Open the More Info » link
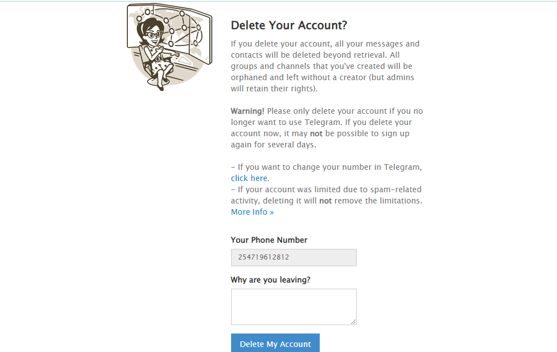The width and height of the screenshot is (557, 352). click(x=252, y=212)
